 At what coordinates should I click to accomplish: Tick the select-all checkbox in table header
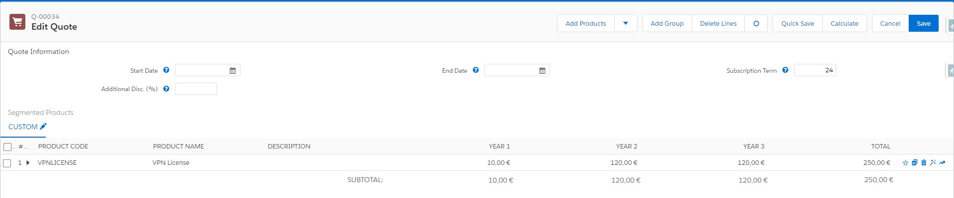coord(7,147)
